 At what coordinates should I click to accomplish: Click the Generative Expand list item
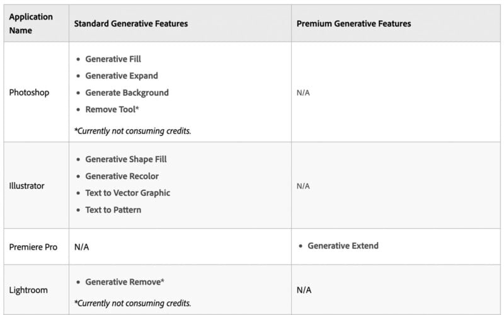122,76
